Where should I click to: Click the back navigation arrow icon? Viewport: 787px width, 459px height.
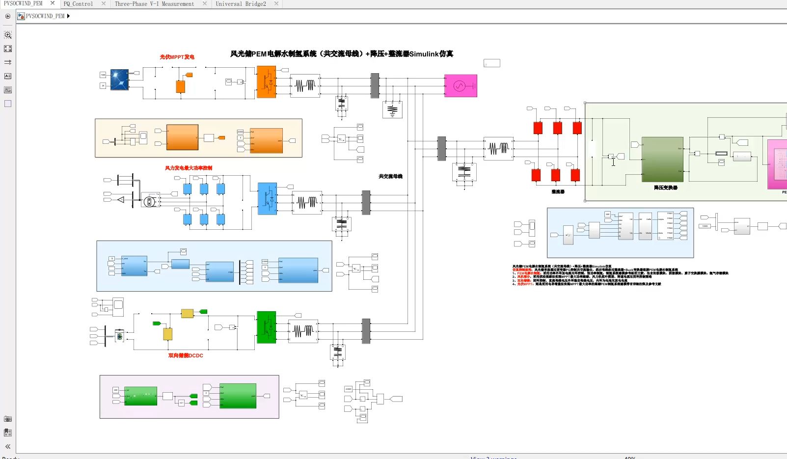pyautogui.click(x=8, y=16)
